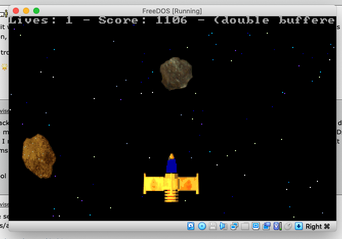This screenshot has height=239, width=342.
Task: Click the Right ⌘ host key label
Action: coord(318,226)
